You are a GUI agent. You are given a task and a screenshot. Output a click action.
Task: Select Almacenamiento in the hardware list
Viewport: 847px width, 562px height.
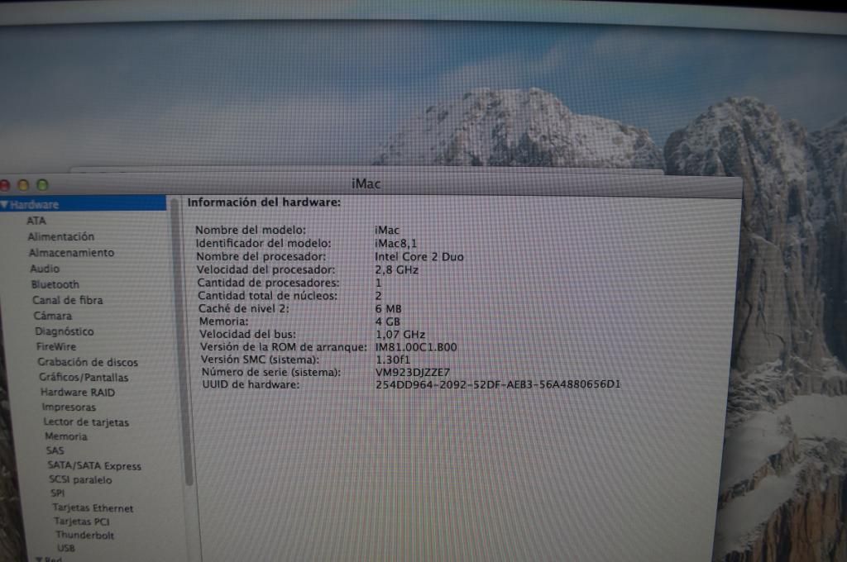click(71, 252)
